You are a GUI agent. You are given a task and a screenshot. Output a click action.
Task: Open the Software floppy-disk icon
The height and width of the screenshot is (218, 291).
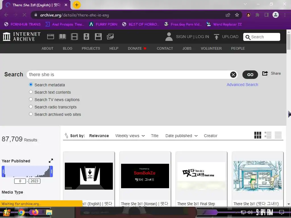point(98,37)
